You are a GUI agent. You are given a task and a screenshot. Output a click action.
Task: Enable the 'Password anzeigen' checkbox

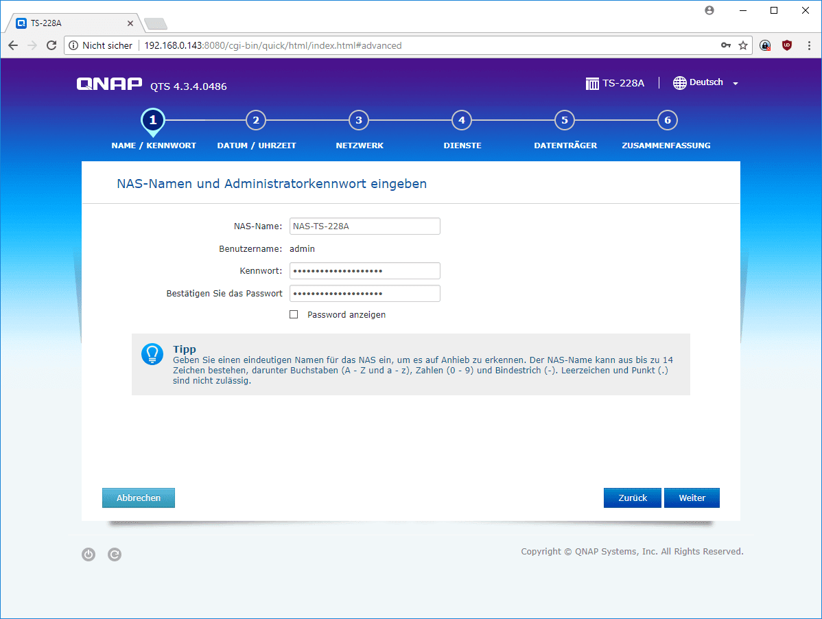tap(294, 314)
